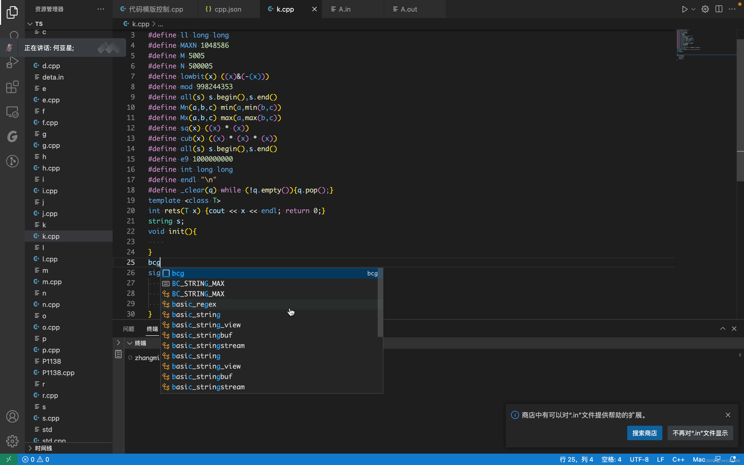Collapse the TS folder in Explorer
This screenshot has width=744, height=465.
(x=29, y=23)
